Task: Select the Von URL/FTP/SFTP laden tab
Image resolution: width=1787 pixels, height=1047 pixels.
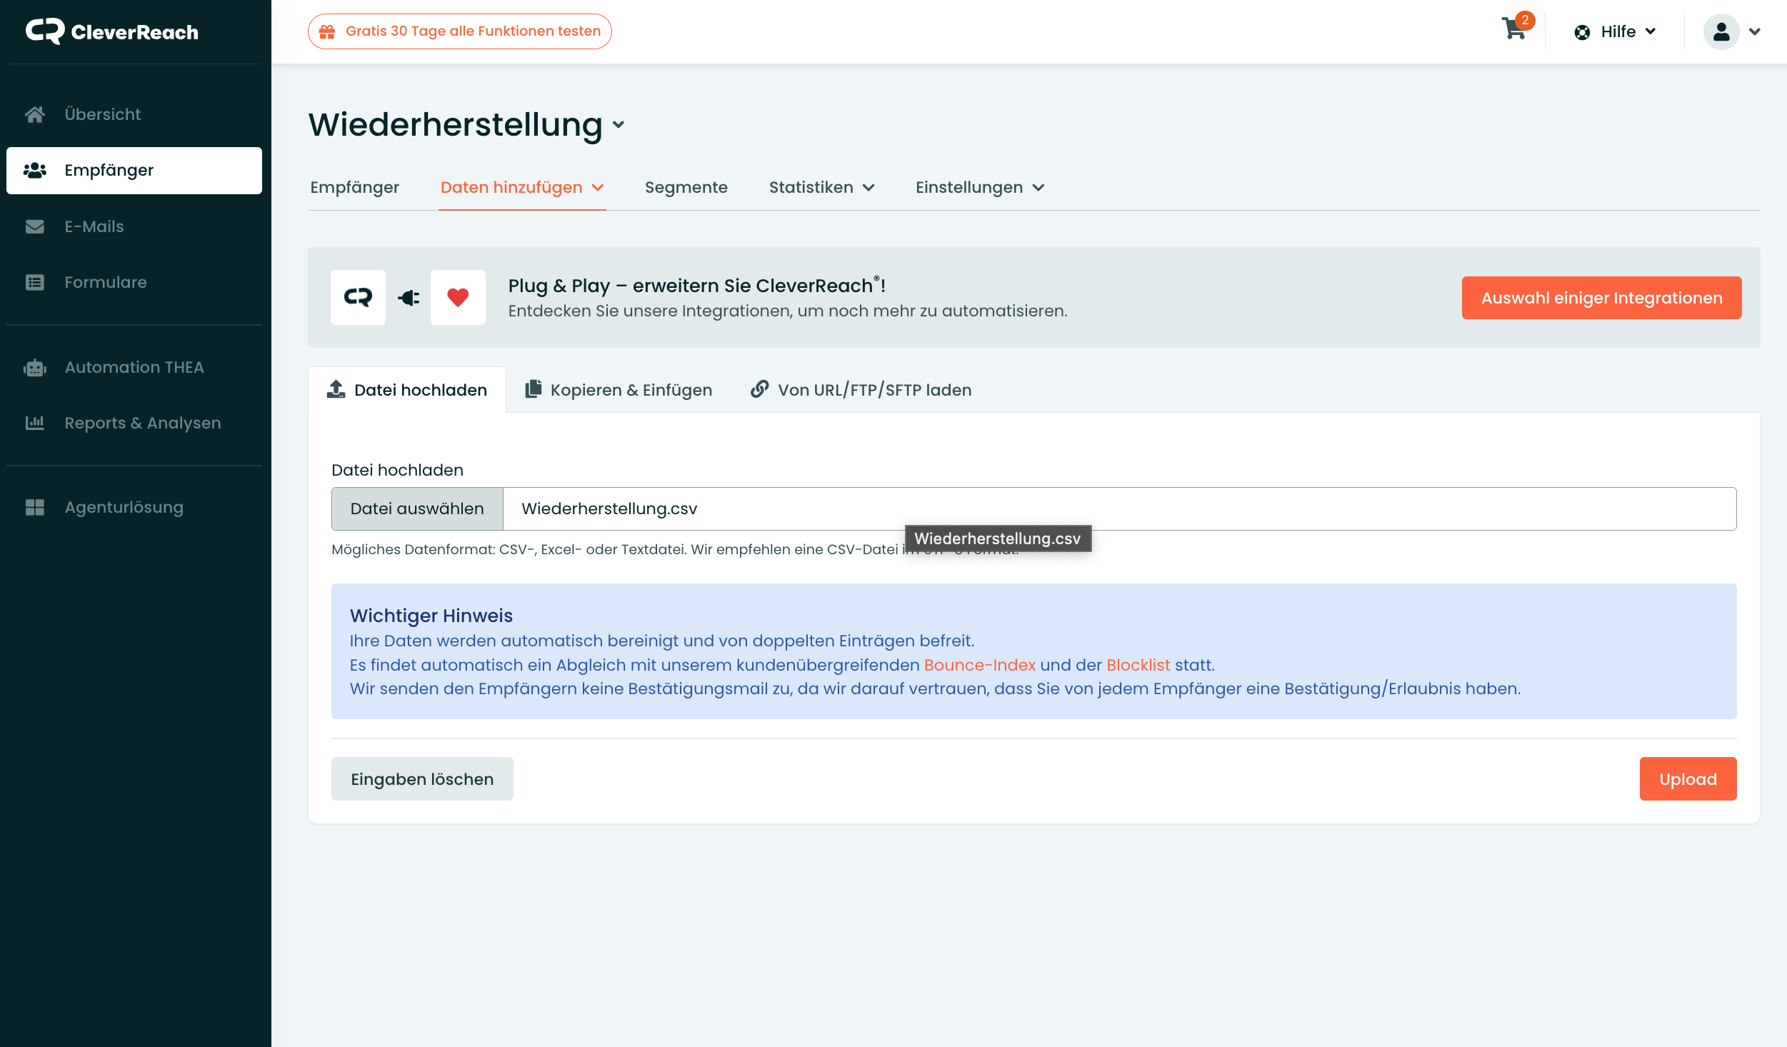Action: (861, 390)
